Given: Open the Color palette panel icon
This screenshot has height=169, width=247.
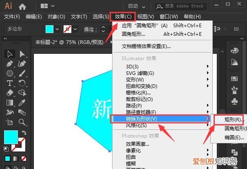Looking at the screenshot, I should tap(234, 50).
